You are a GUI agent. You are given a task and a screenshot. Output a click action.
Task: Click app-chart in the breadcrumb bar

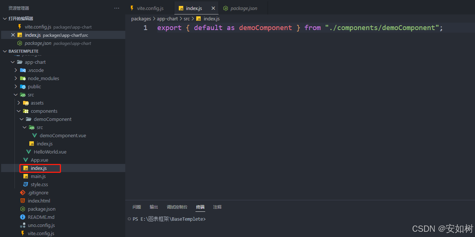[167, 19]
